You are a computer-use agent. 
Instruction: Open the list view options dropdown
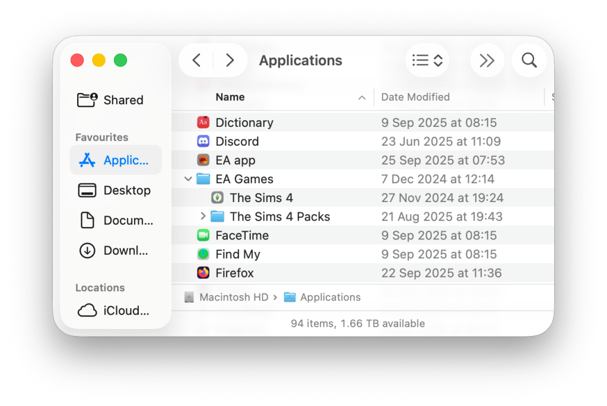tap(427, 60)
